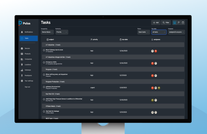The height and width of the screenshot is (134, 207).
Task: Select the Tasks menu item in sidebar
Action: coord(28,38)
